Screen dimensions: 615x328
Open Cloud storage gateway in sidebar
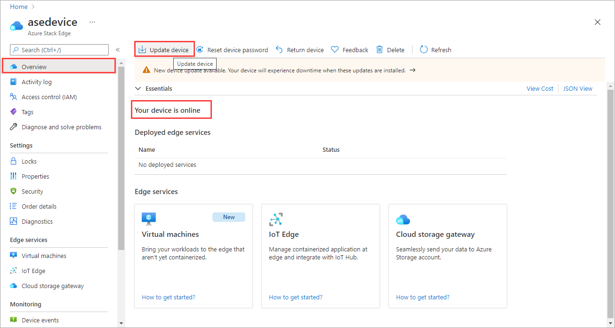pos(52,285)
